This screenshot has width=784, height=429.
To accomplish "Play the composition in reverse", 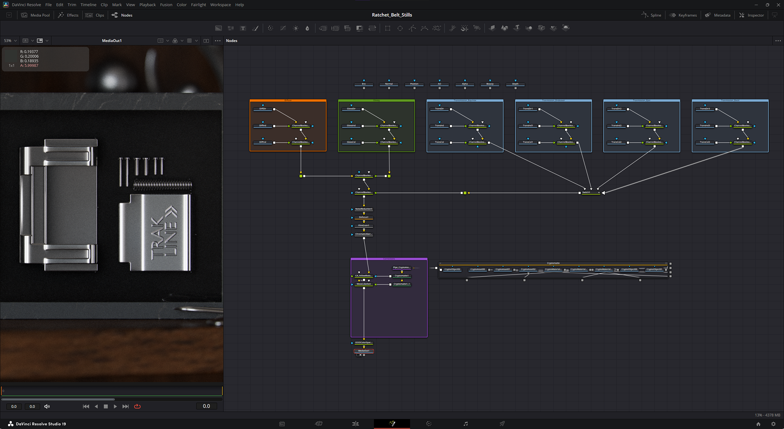I will point(96,407).
